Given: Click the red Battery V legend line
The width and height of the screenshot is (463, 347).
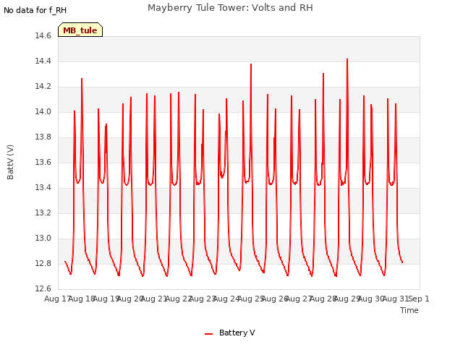Looking at the screenshot, I should click(x=208, y=334).
